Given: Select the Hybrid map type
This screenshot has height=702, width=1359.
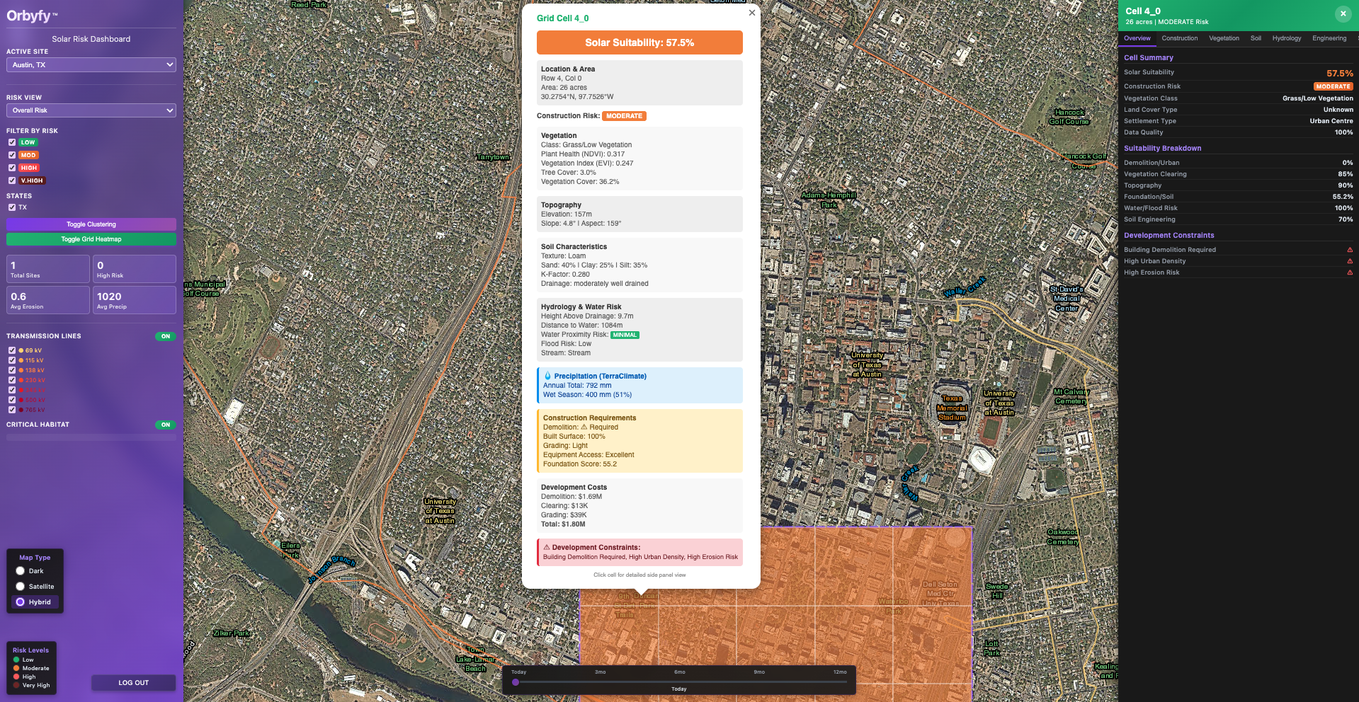Looking at the screenshot, I should (21, 602).
